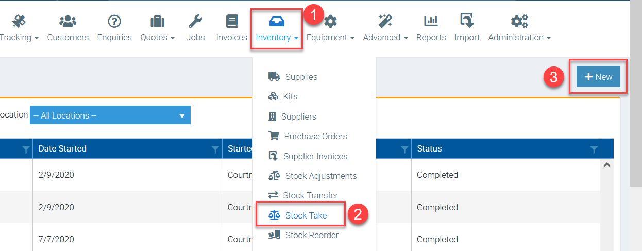Viewport: 642px width, 251px height.
Task: Select Supplies truck menu entry
Action: click(x=301, y=77)
